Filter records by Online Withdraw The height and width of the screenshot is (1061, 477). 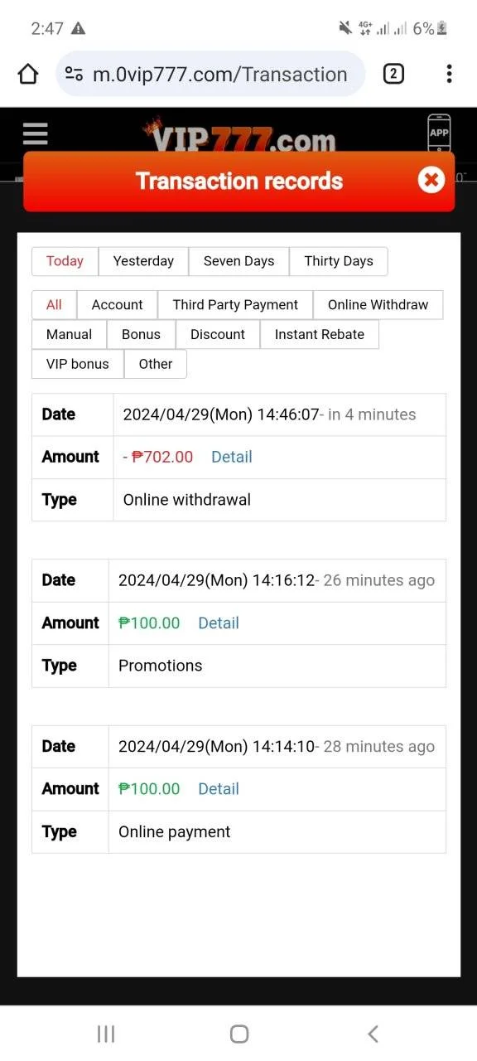(378, 305)
